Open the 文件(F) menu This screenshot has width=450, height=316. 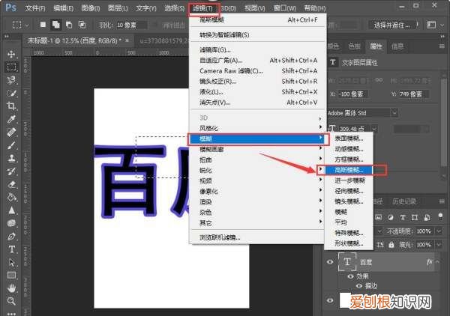point(35,8)
